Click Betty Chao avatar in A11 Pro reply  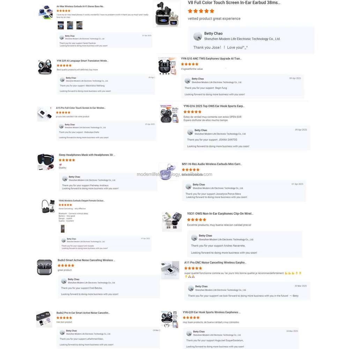tap(191, 288)
